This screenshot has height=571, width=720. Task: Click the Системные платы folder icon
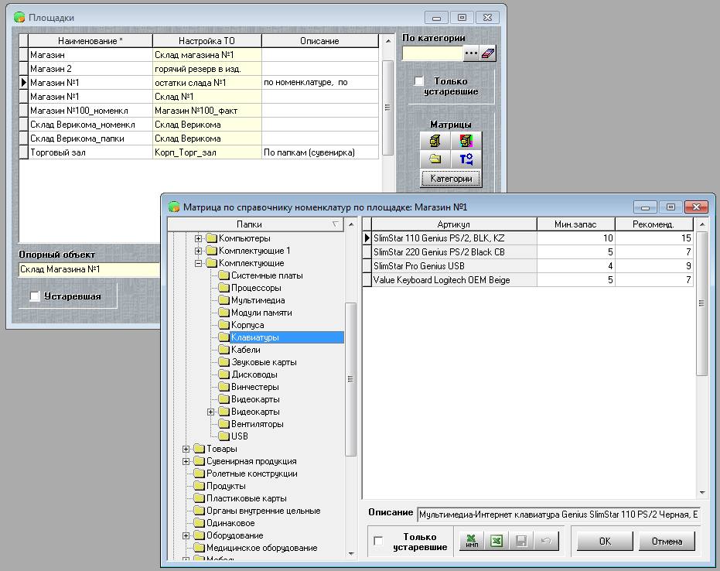[224, 275]
